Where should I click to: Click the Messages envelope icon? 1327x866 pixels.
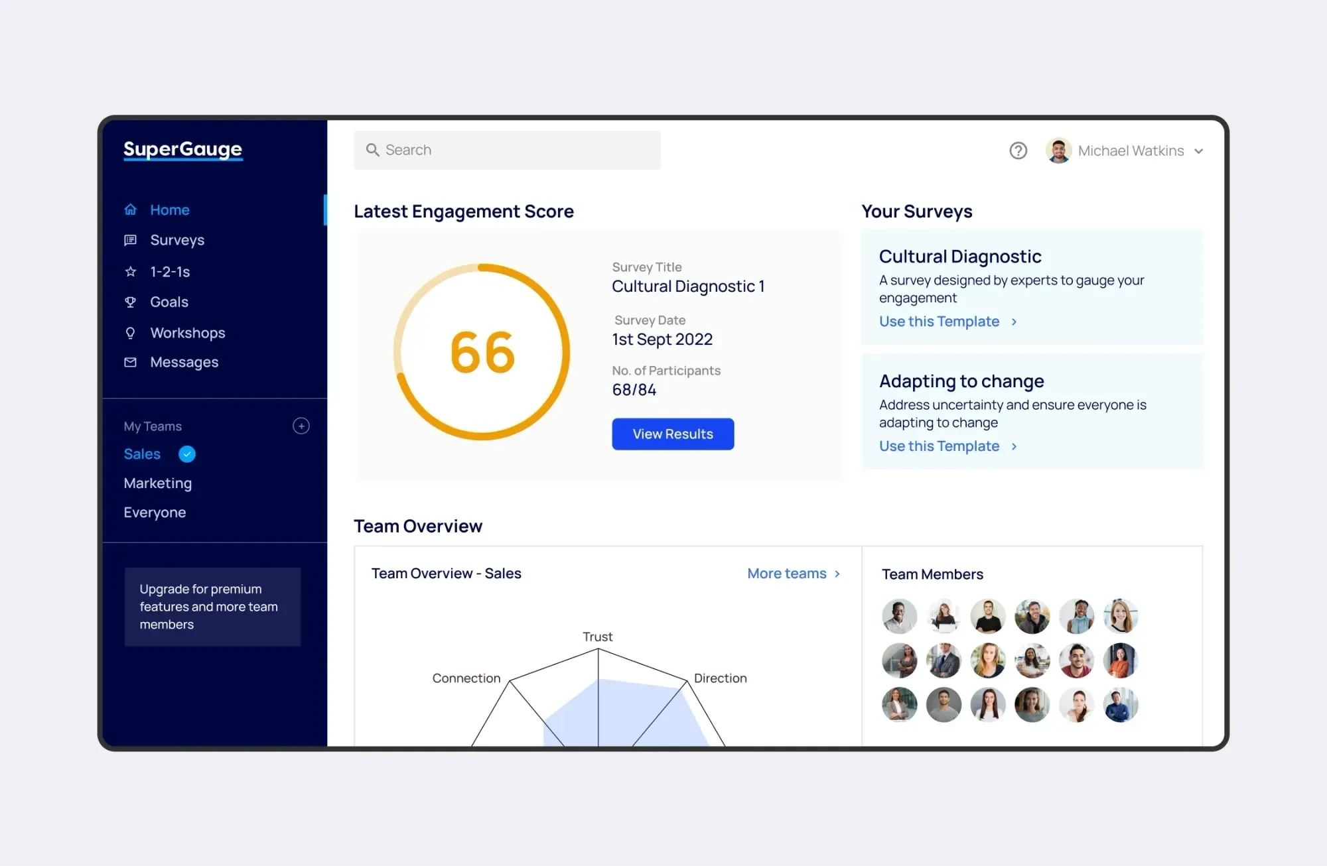131,362
